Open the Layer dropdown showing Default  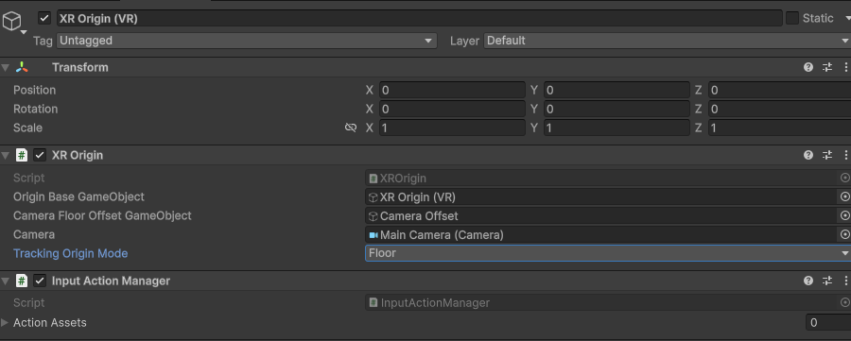click(x=667, y=41)
